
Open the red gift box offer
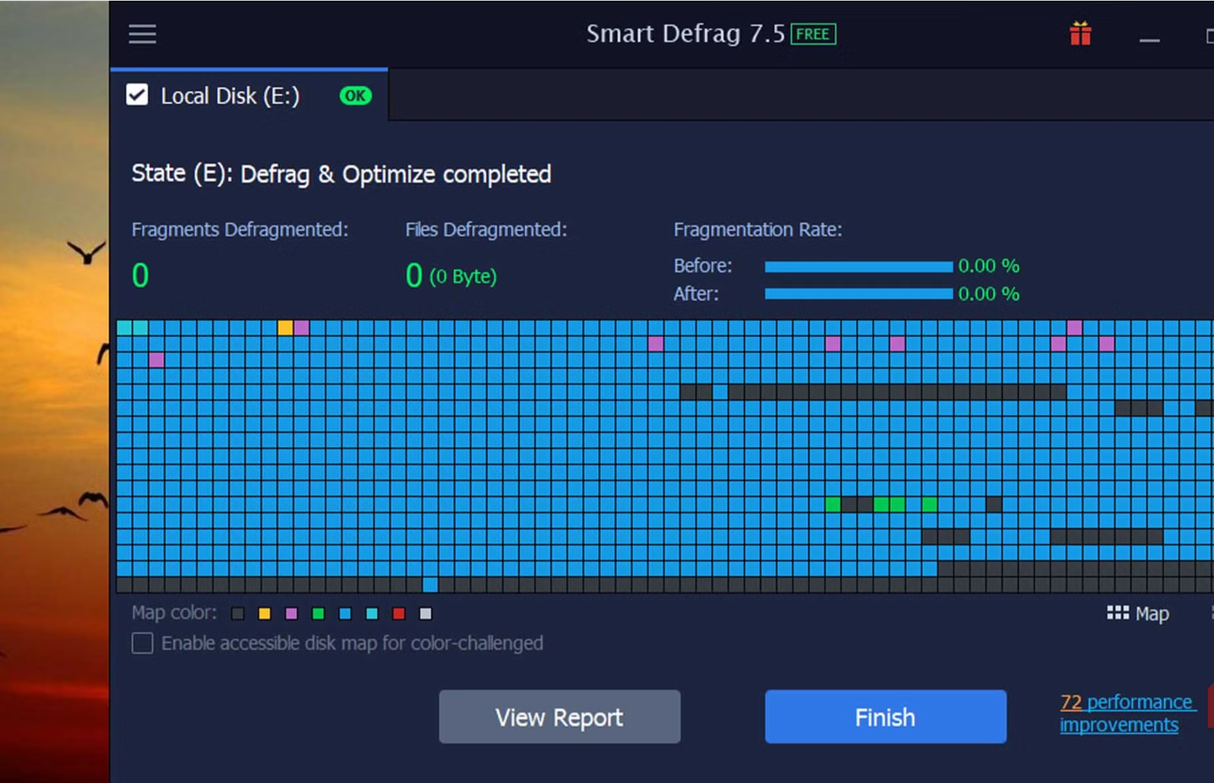pos(1080,34)
